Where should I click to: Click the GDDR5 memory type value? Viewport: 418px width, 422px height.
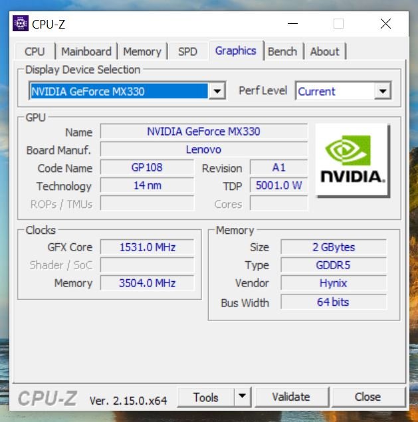pos(334,265)
